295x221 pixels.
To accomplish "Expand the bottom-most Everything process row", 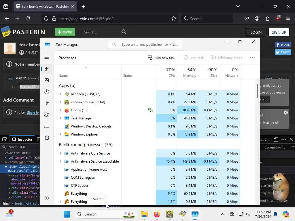I will (60, 202).
